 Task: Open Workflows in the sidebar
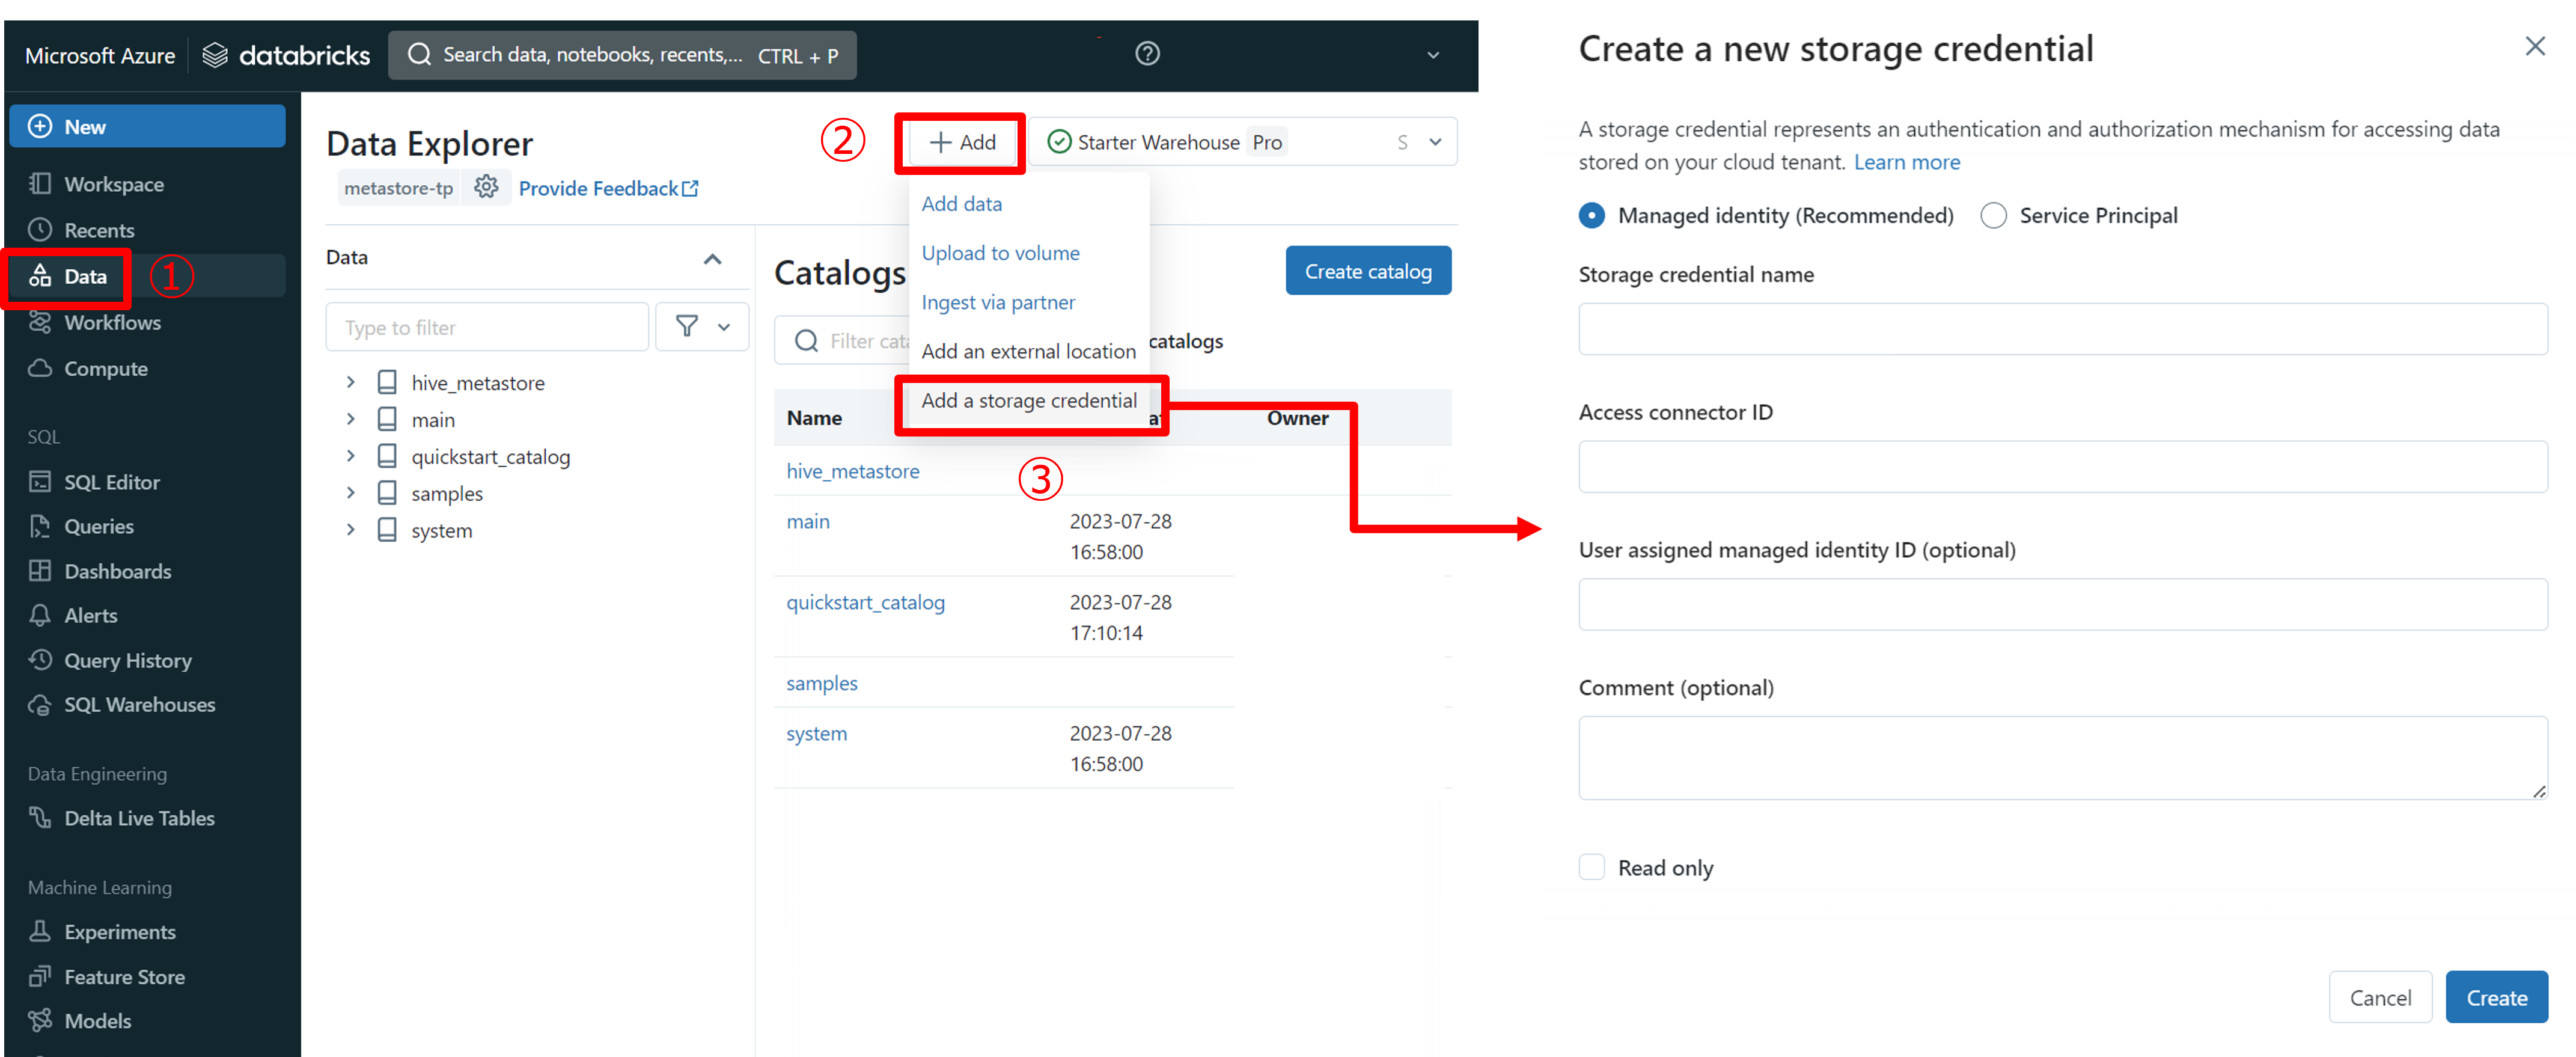(112, 322)
